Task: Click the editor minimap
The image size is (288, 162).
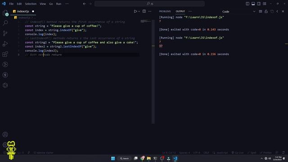Action: [x=145, y=21]
